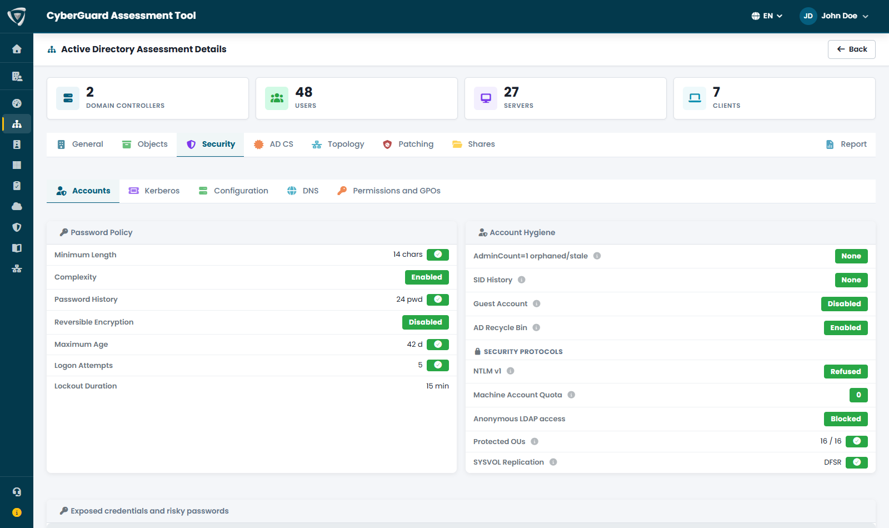This screenshot has width=889, height=528.
Task: Toggle Logon Attempts check switch
Action: tap(438, 365)
